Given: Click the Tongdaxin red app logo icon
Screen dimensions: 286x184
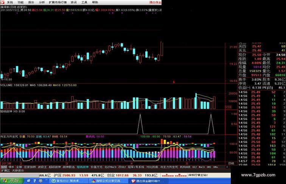Looking at the screenshot, I should click(x=2, y=2).
